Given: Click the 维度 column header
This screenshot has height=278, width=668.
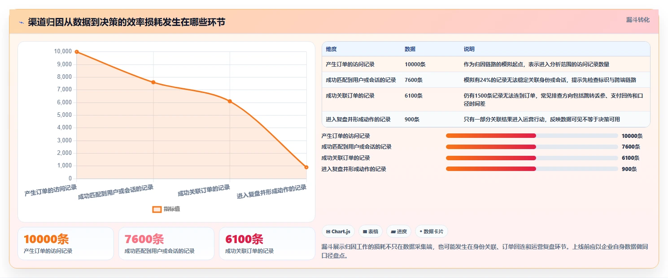Looking at the screenshot, I should click(332, 49).
